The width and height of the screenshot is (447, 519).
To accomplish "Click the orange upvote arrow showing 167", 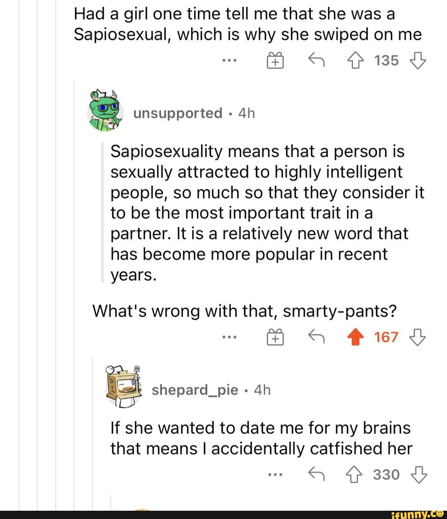I will tap(355, 337).
